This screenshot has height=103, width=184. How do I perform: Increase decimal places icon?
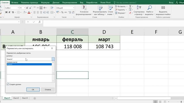tap(70, 12)
